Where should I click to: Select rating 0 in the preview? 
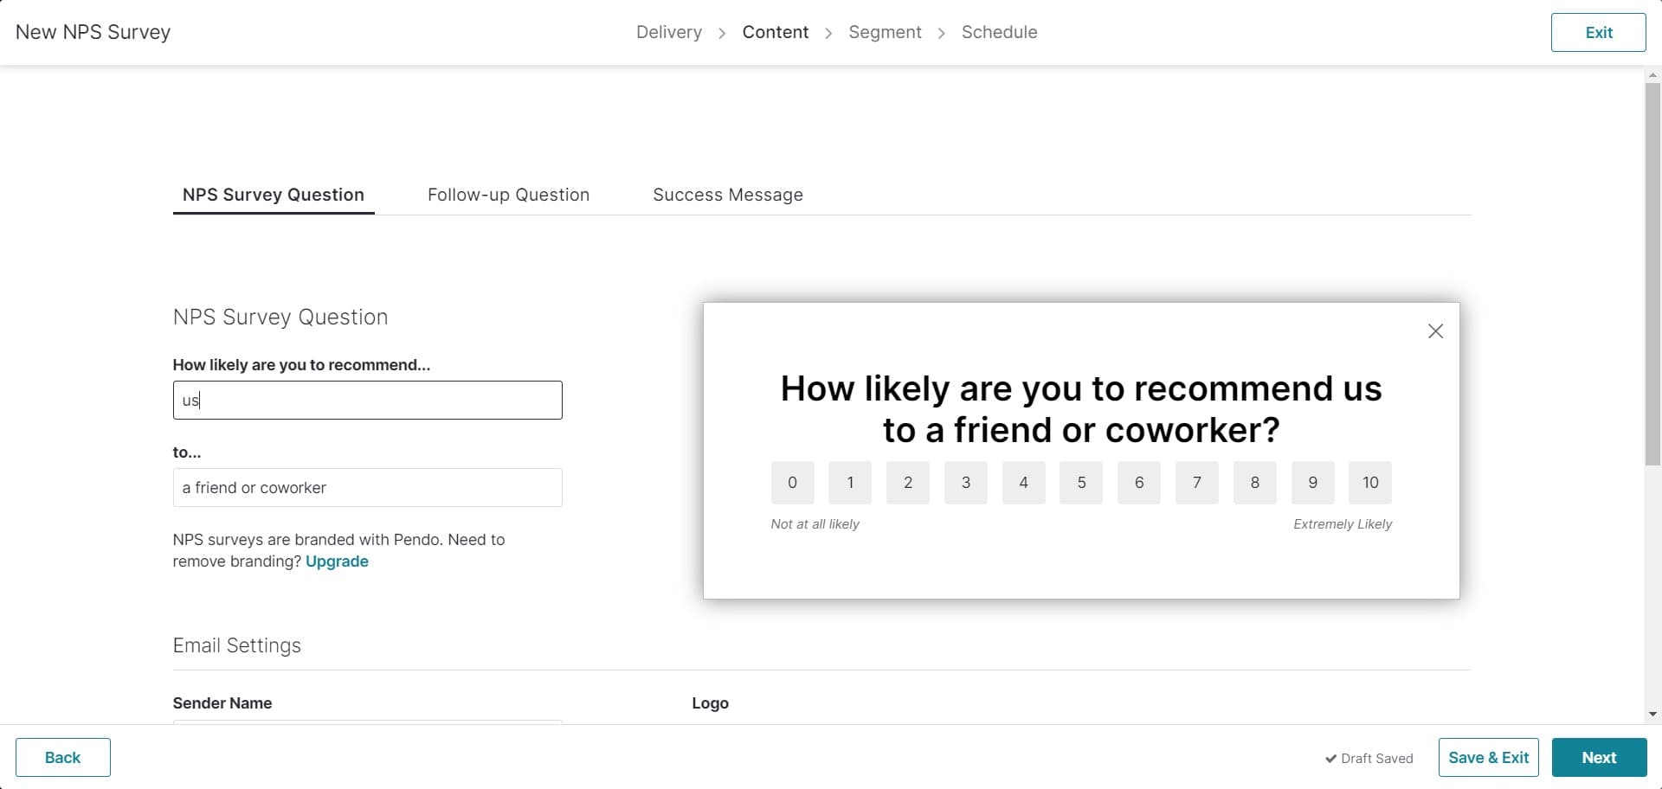click(x=792, y=482)
